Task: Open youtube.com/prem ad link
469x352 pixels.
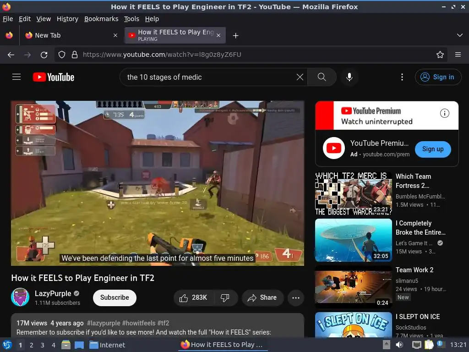Action: point(386,154)
